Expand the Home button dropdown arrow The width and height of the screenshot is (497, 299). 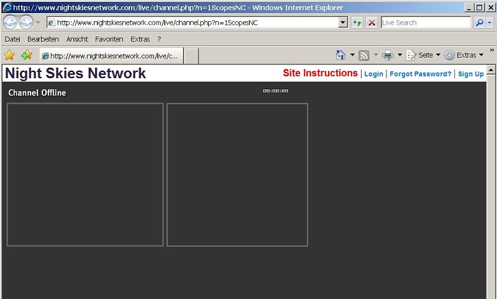(x=352, y=55)
